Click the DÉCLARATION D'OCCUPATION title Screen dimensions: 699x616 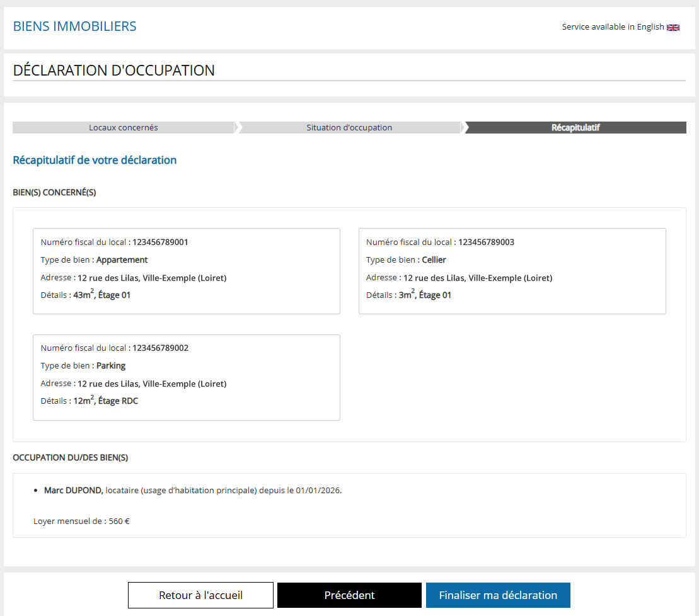(113, 71)
